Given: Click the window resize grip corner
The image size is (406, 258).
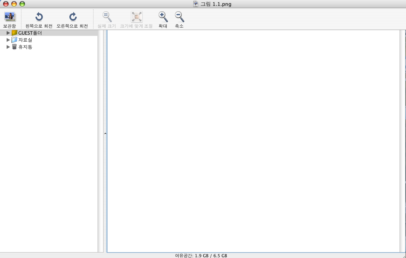Looking at the screenshot, I should tap(403, 255).
